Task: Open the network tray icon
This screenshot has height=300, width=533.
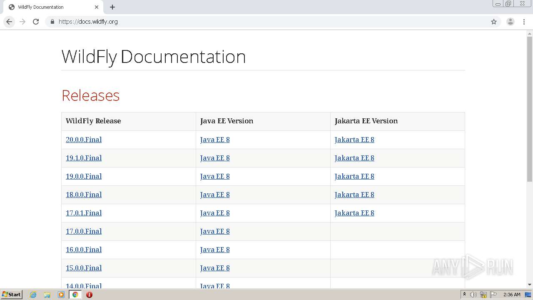Action: pos(483,295)
